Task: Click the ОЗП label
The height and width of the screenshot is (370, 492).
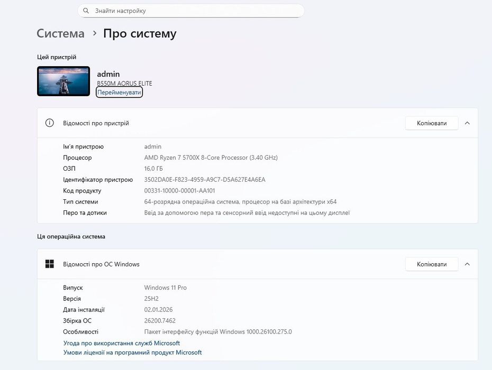Action: 69,169
